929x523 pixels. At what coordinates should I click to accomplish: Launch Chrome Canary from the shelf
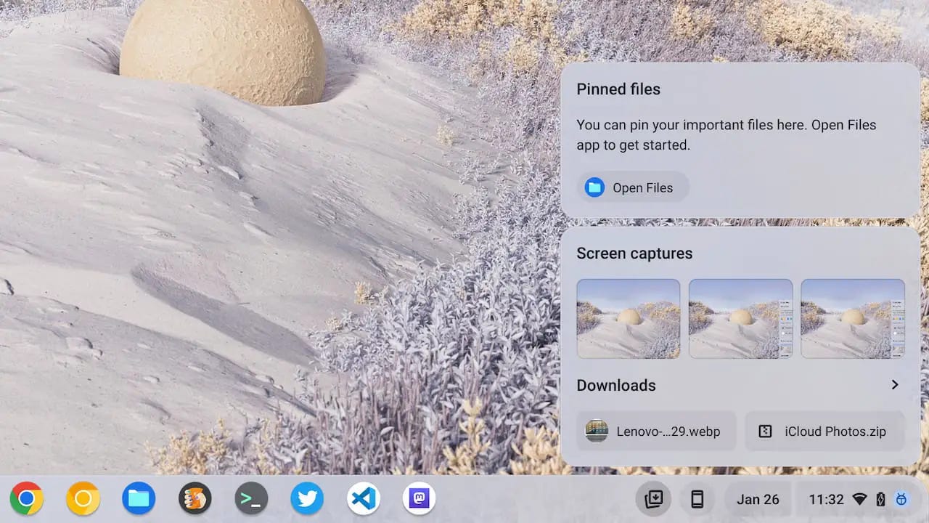(x=83, y=499)
